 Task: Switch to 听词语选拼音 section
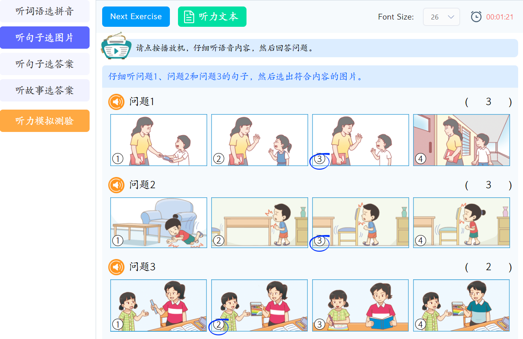click(45, 11)
